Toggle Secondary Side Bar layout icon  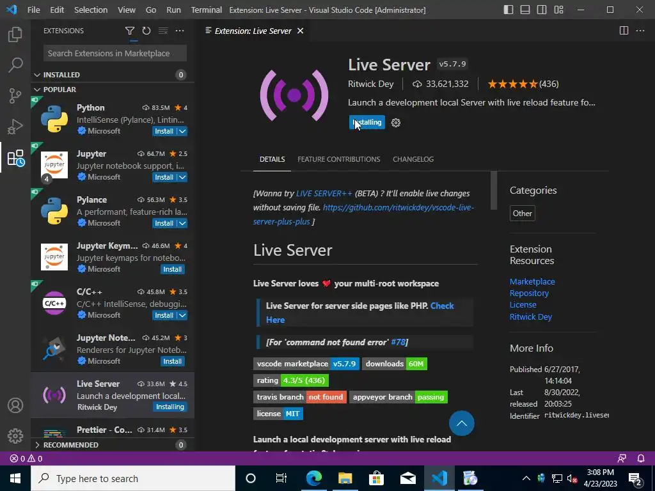point(542,10)
